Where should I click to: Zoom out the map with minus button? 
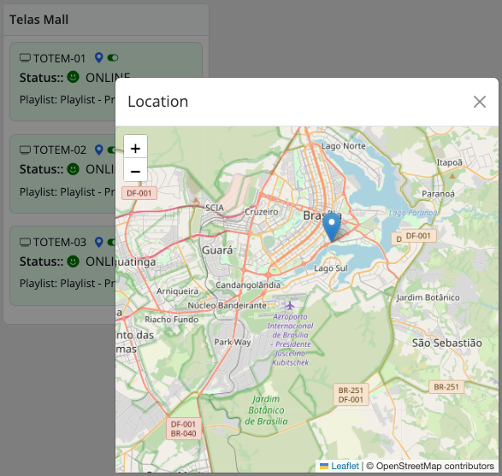(x=135, y=171)
